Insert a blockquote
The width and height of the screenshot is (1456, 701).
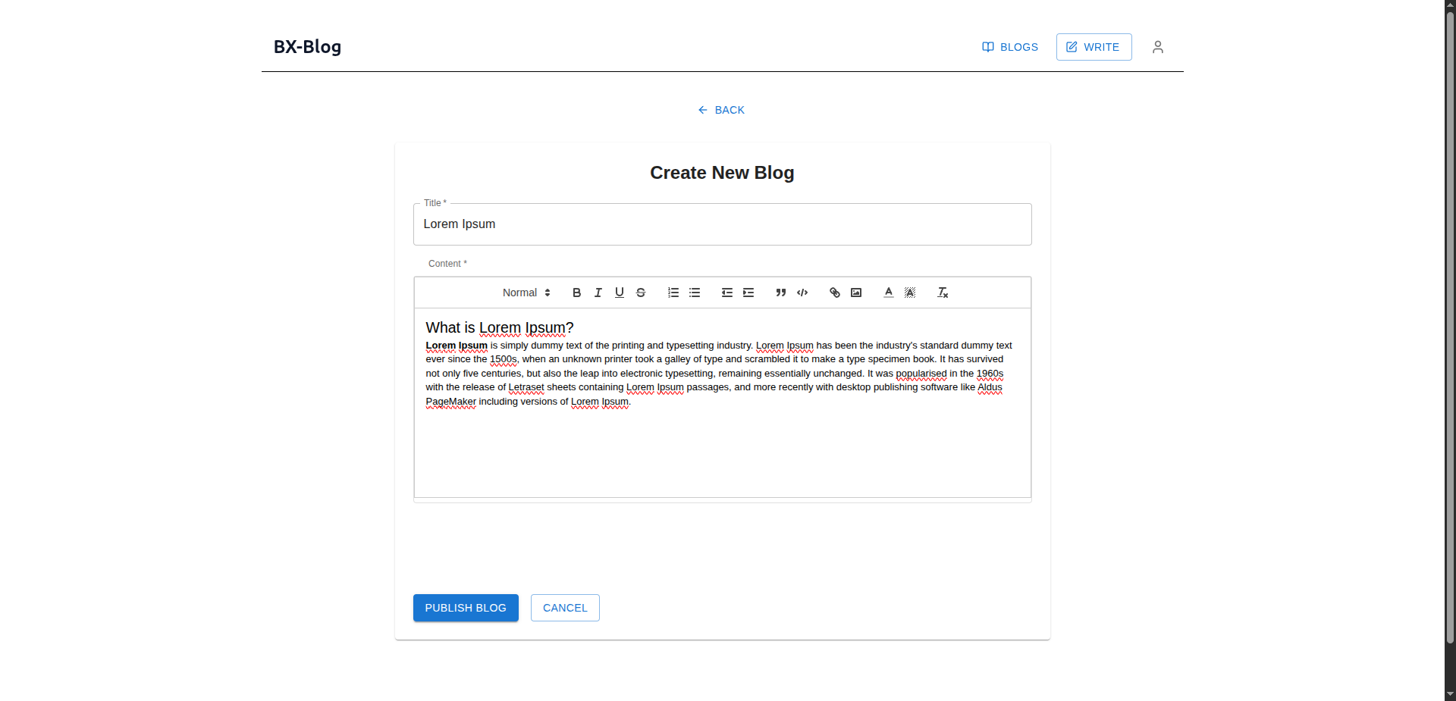780,293
